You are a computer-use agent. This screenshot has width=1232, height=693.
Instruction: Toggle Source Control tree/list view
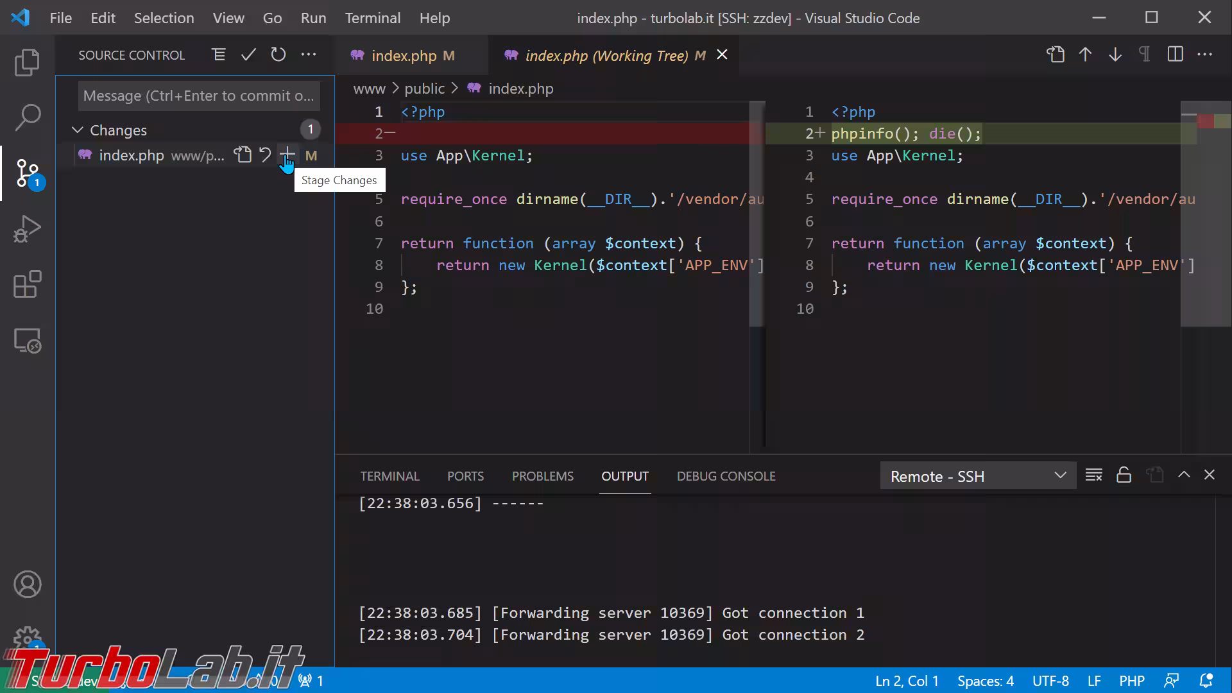(x=218, y=55)
